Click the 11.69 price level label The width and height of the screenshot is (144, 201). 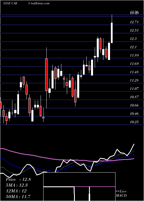tap(134, 64)
